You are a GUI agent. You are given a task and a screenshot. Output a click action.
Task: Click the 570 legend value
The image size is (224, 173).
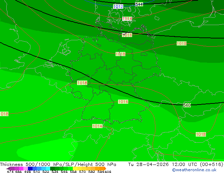tap(82, 172)
